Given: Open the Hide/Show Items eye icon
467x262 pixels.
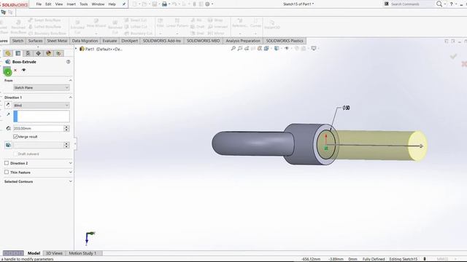Looking at the screenshot, I should tap(287, 49).
